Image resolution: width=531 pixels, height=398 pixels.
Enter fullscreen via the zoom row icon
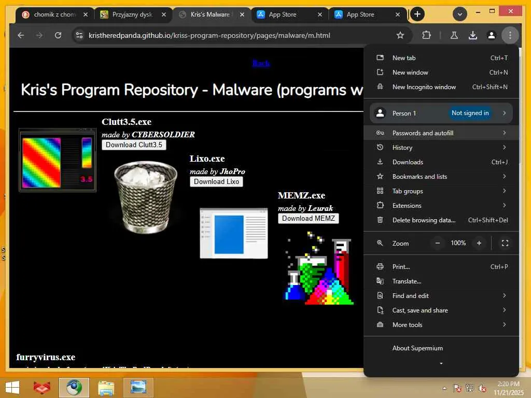(505, 243)
